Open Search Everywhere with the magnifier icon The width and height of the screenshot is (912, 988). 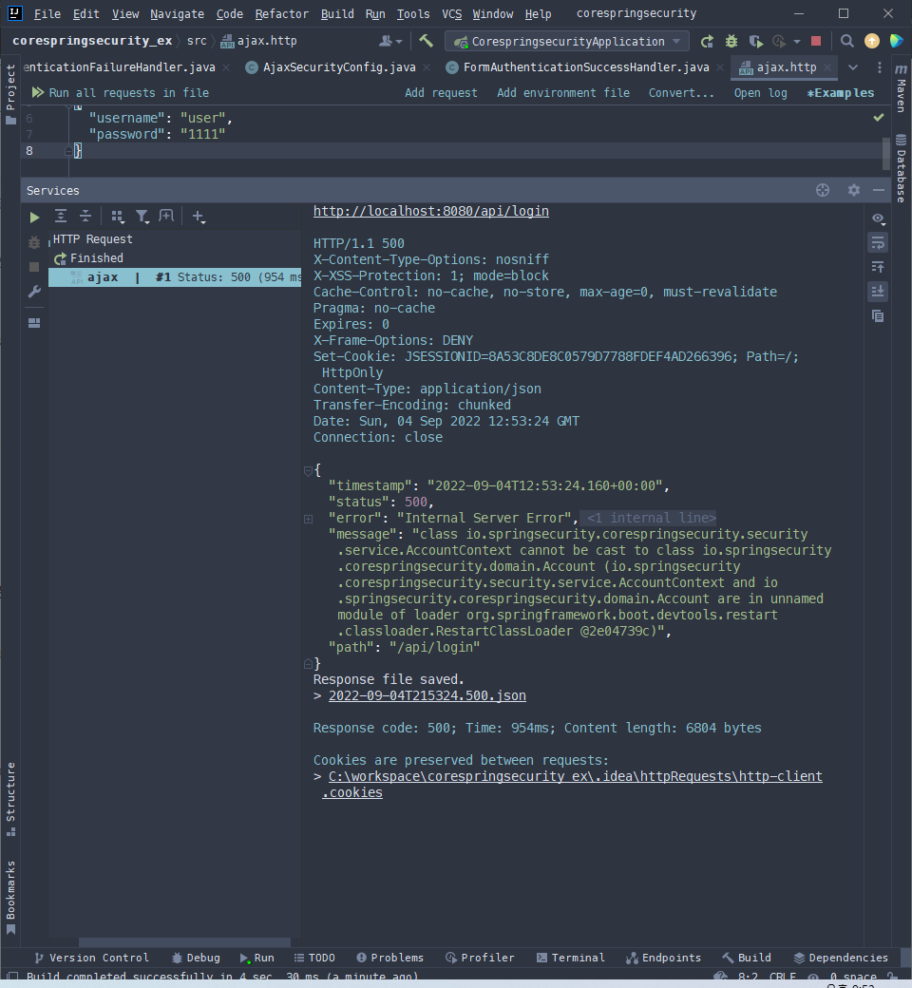pyautogui.click(x=846, y=41)
